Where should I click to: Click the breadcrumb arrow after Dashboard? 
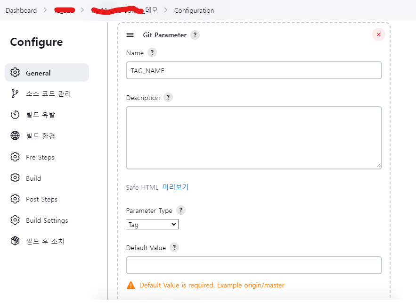click(x=45, y=10)
